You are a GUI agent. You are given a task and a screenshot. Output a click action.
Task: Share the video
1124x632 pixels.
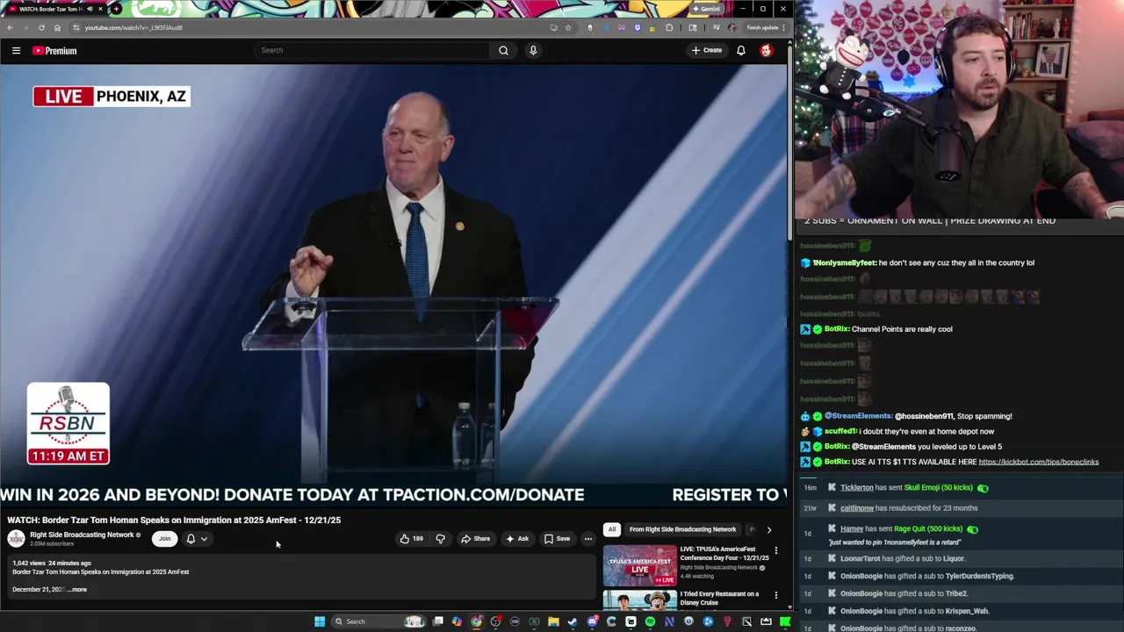click(475, 539)
